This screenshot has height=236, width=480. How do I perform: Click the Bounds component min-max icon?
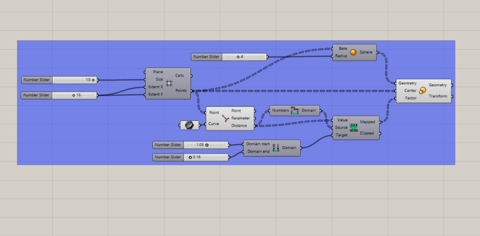295,111
